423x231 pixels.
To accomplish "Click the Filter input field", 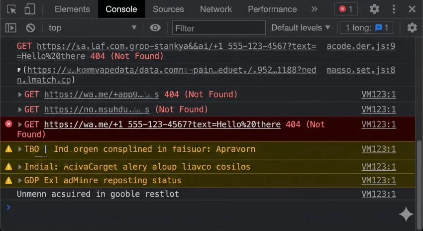I will [x=219, y=28].
